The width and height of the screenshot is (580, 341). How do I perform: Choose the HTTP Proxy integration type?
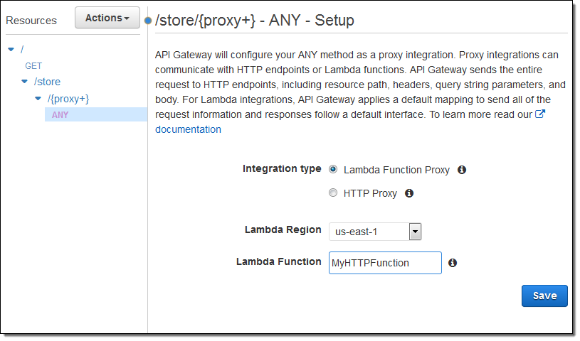tap(333, 193)
